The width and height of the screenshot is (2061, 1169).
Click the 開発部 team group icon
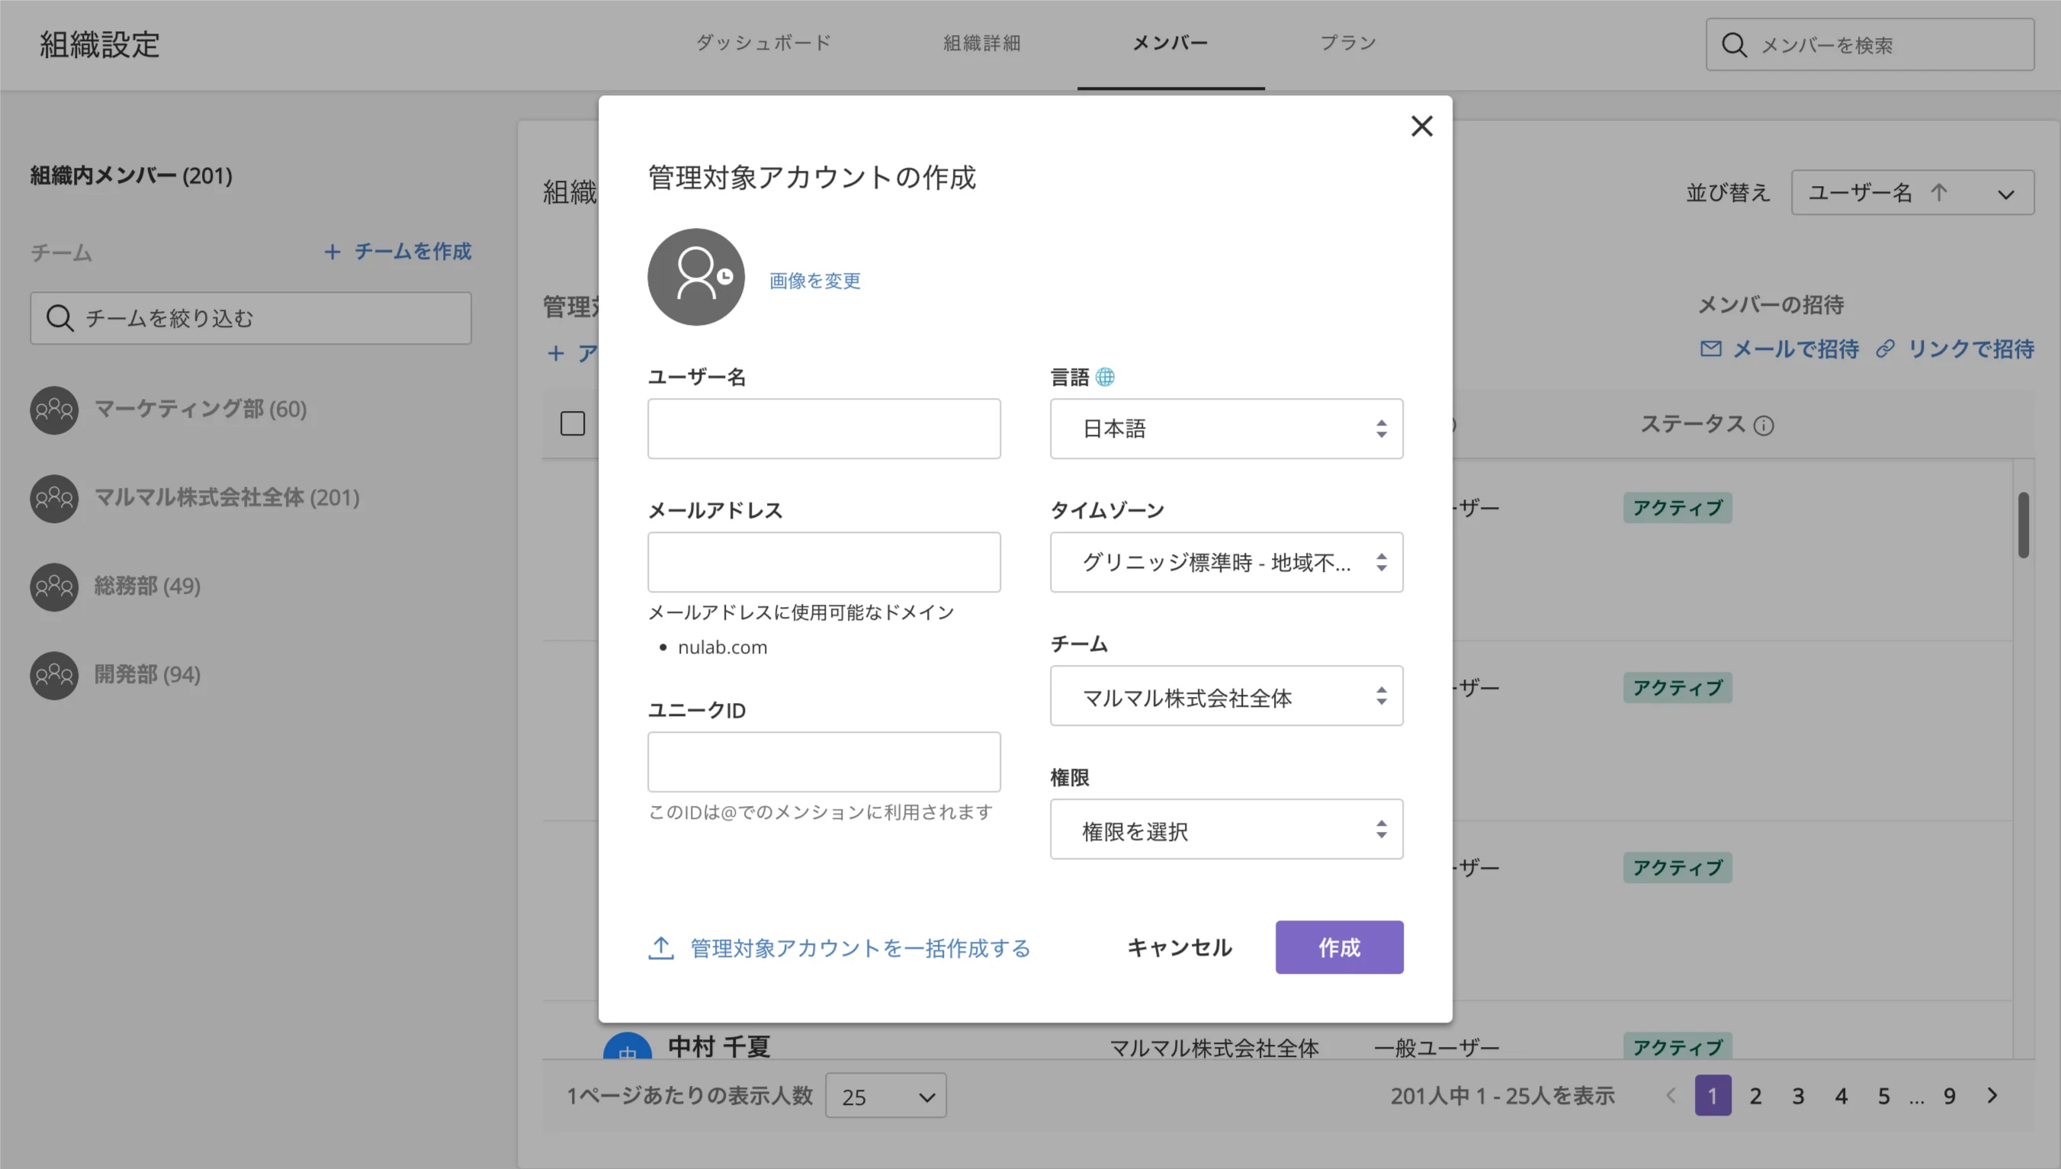pos(54,675)
